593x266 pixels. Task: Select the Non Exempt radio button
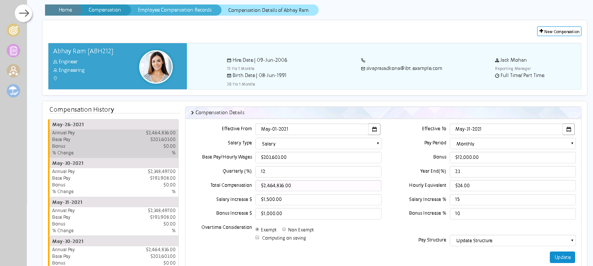pos(284,230)
